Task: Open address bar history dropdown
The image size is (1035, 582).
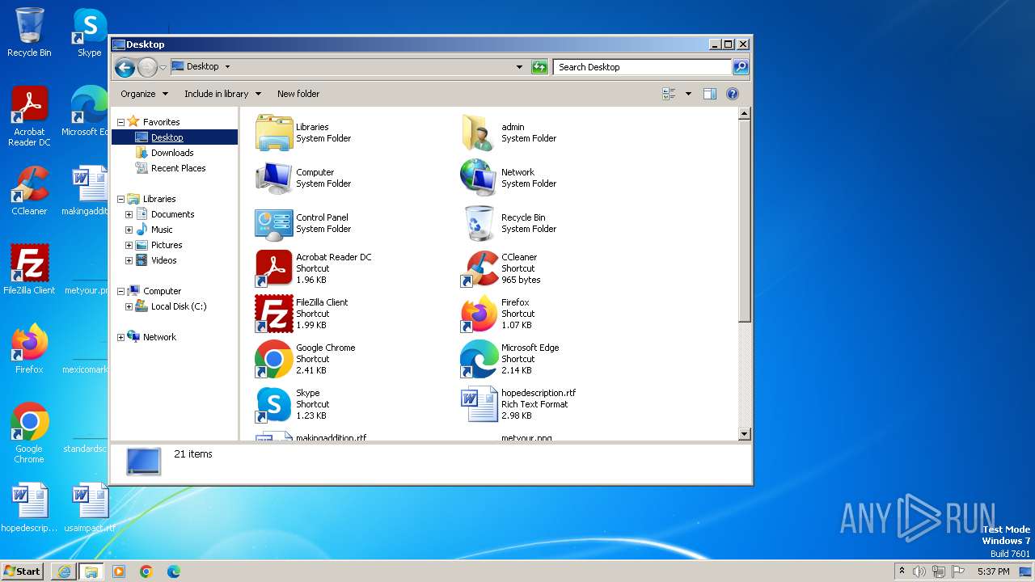Action: click(519, 67)
